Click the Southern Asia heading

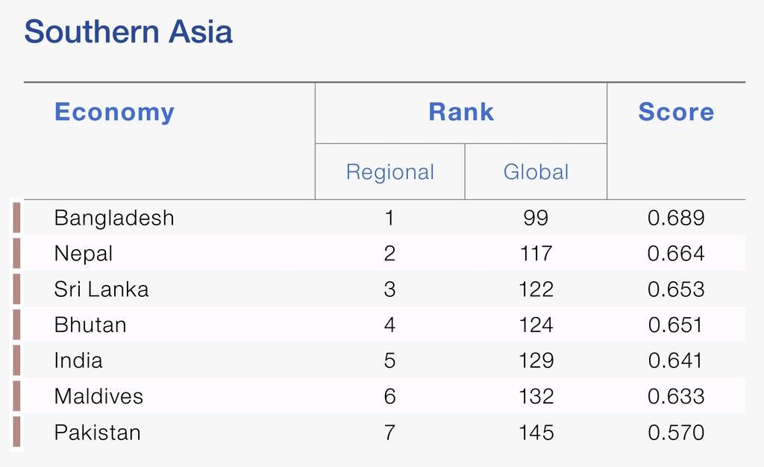pos(128,31)
